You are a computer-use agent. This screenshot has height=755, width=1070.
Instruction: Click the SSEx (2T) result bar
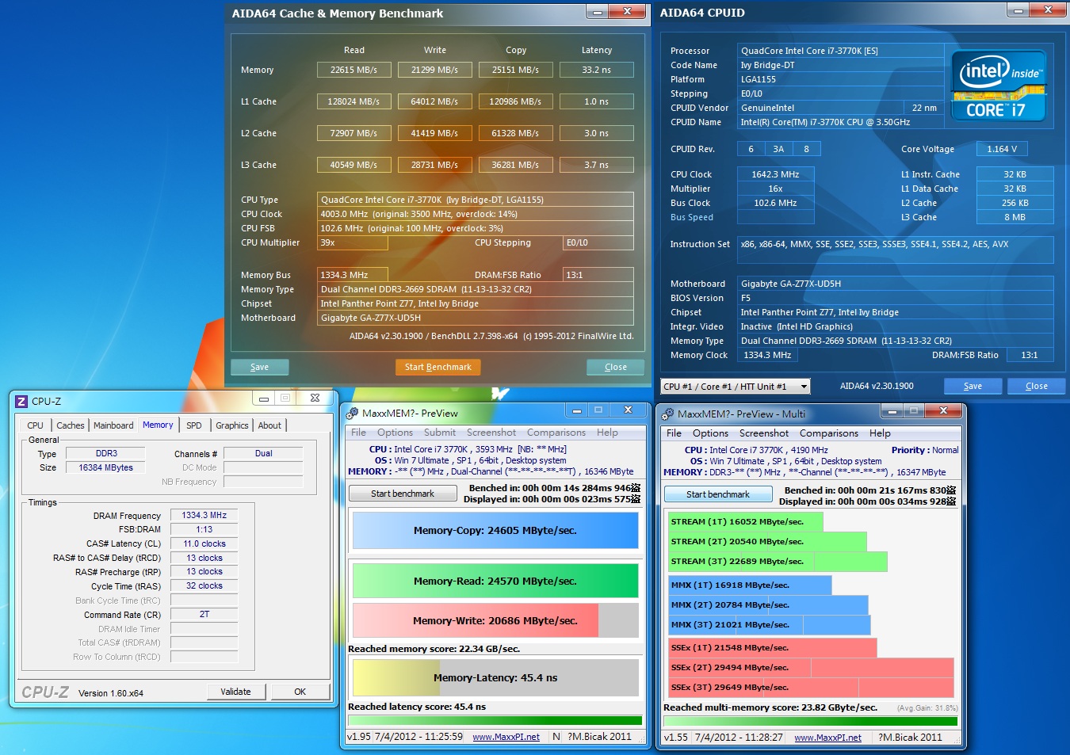pos(811,668)
